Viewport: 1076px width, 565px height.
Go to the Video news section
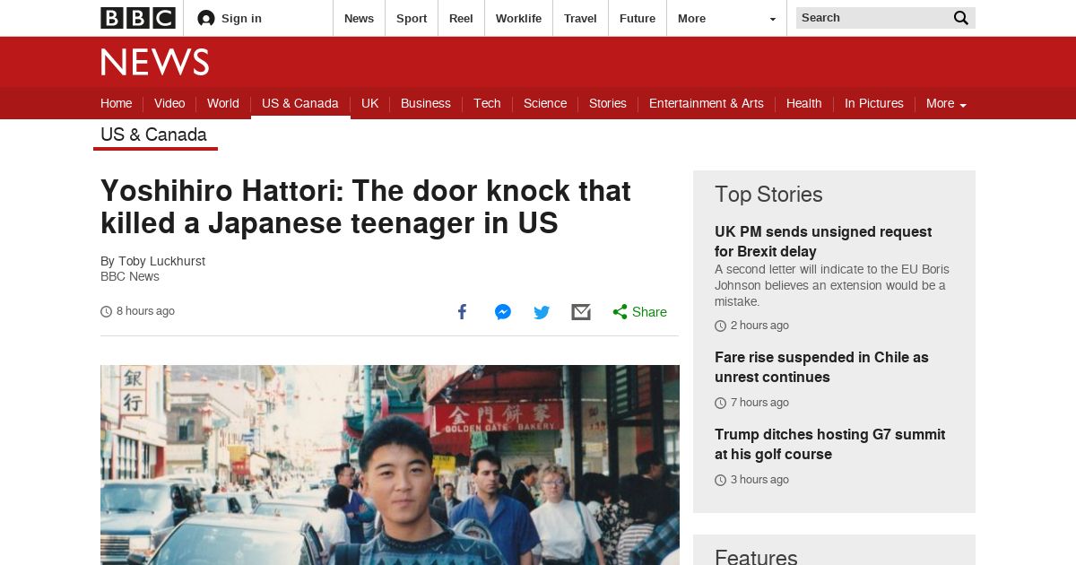point(169,103)
